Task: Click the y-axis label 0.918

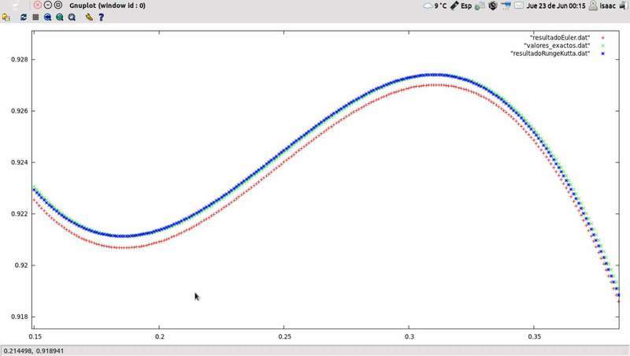Action: (x=20, y=317)
